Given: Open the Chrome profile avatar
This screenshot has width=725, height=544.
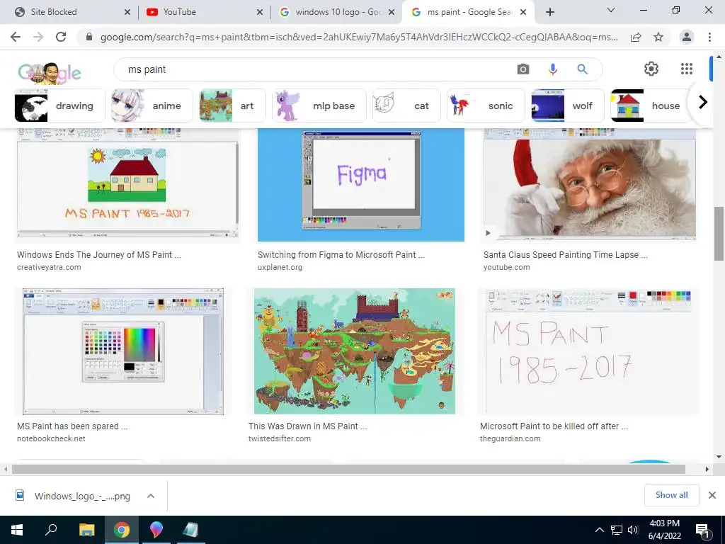Looking at the screenshot, I should [687, 37].
